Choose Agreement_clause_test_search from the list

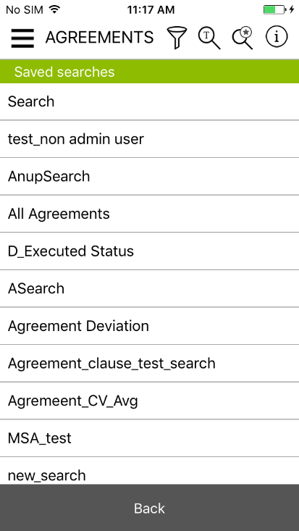coord(149,364)
